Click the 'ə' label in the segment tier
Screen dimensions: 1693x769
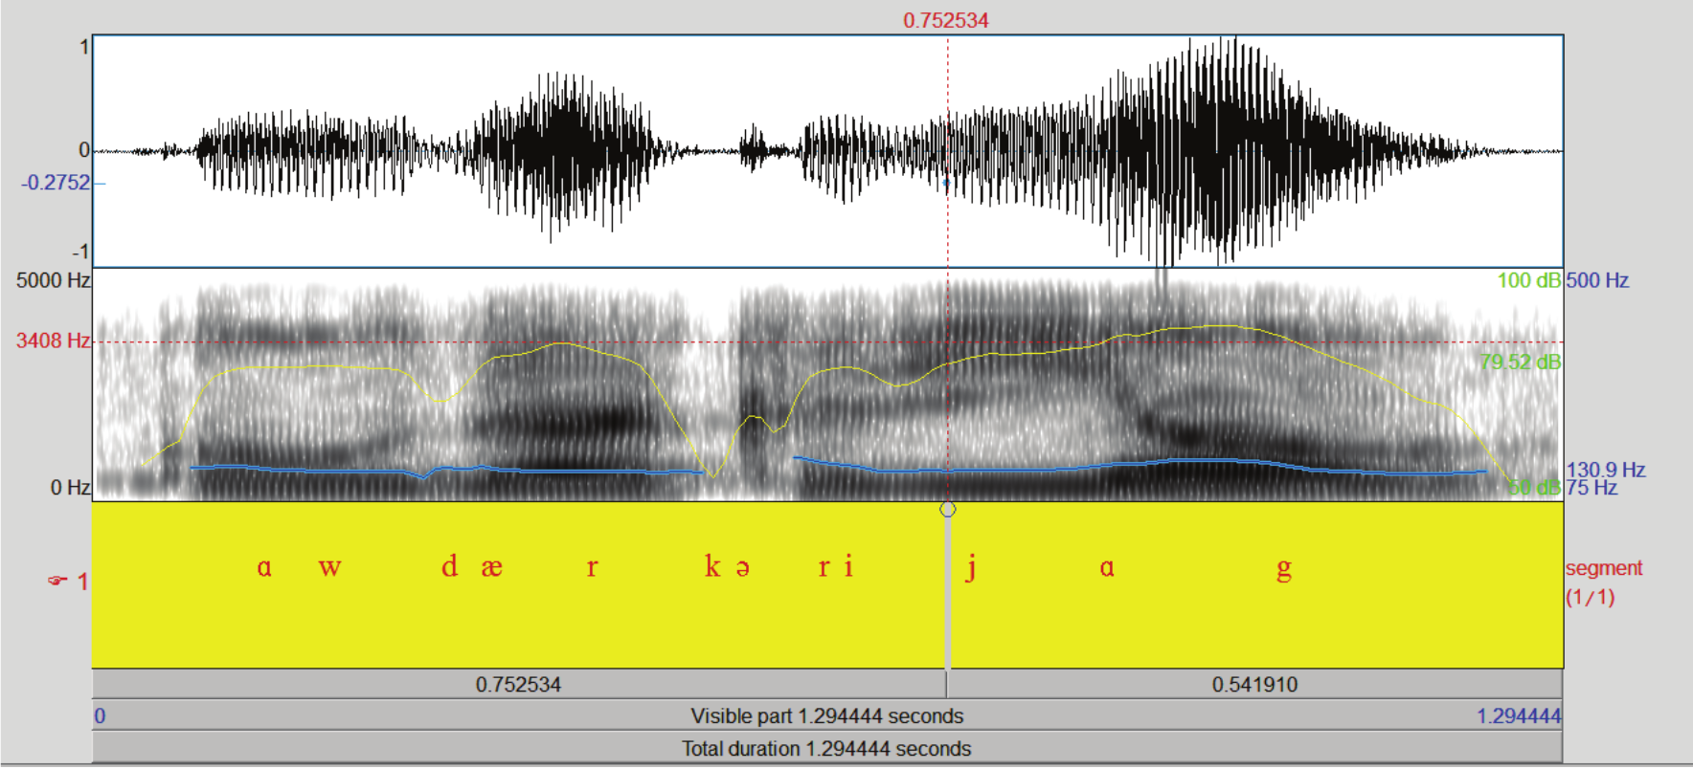click(742, 569)
